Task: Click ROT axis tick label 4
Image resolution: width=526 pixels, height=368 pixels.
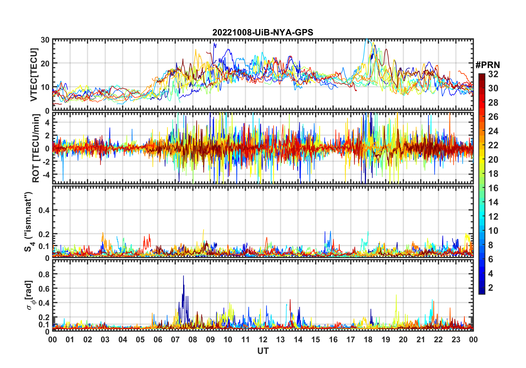Action: pyautogui.click(x=48, y=122)
